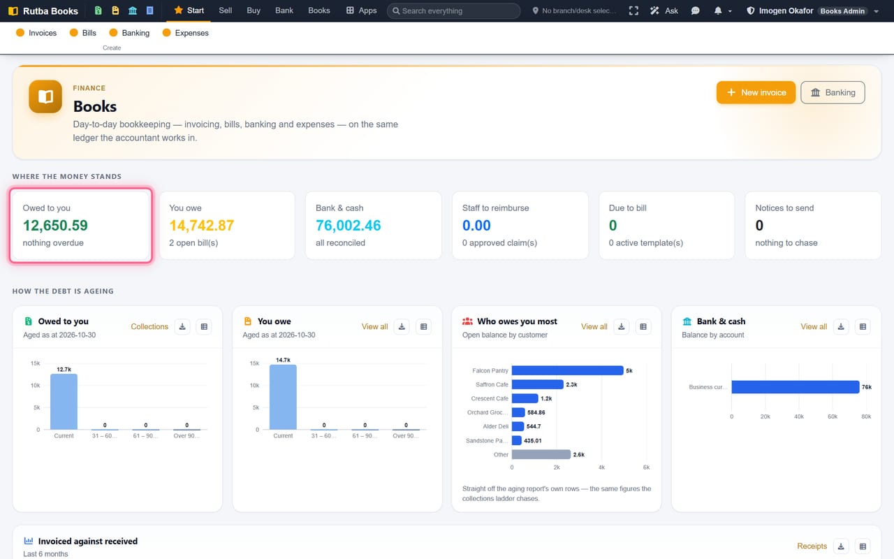This screenshot has height=559, width=894.
Task: Select Invoices in the Create ribbon
Action: 36,33
